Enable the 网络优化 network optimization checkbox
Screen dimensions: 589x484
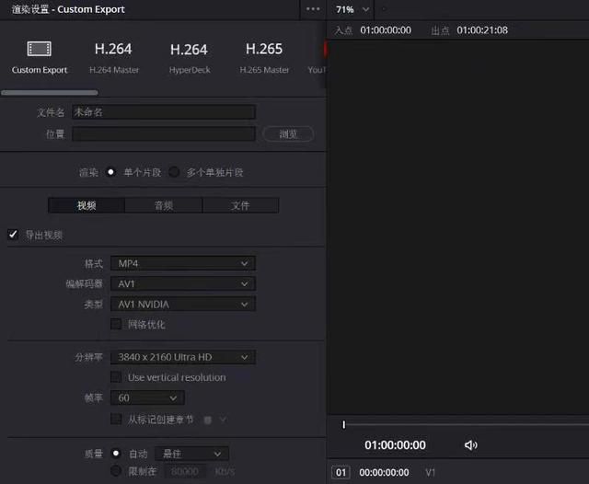tap(116, 324)
